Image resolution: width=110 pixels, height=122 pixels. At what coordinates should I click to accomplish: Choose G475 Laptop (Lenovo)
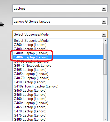58,115
